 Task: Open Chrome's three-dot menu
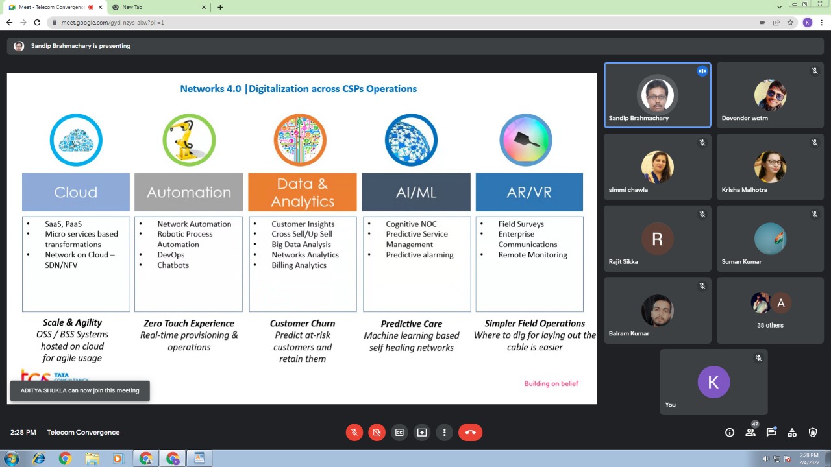click(x=822, y=22)
